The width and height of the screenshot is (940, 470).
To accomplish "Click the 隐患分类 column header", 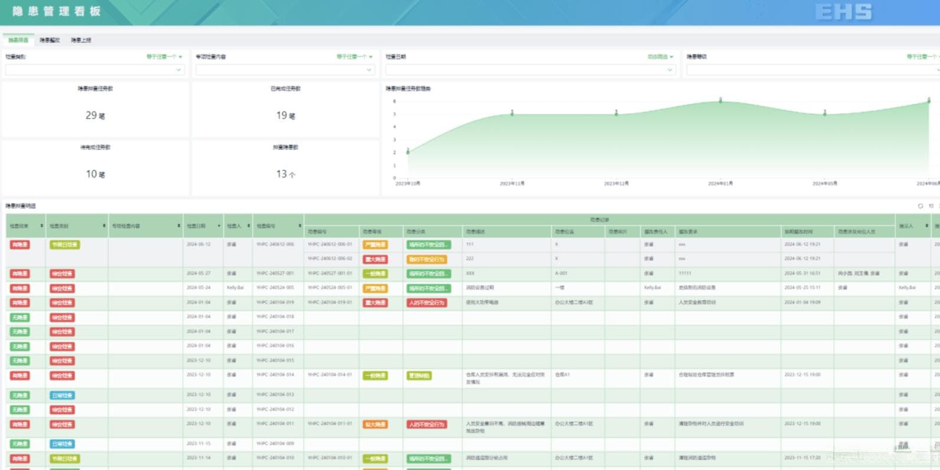I will coord(432,231).
